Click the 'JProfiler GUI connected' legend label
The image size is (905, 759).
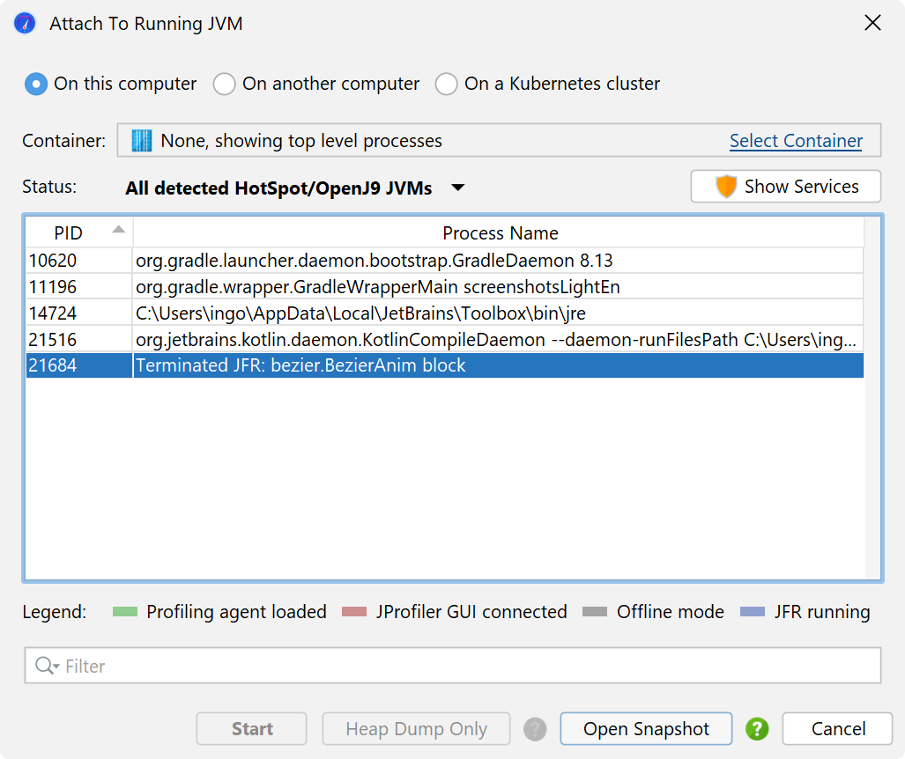click(x=471, y=612)
